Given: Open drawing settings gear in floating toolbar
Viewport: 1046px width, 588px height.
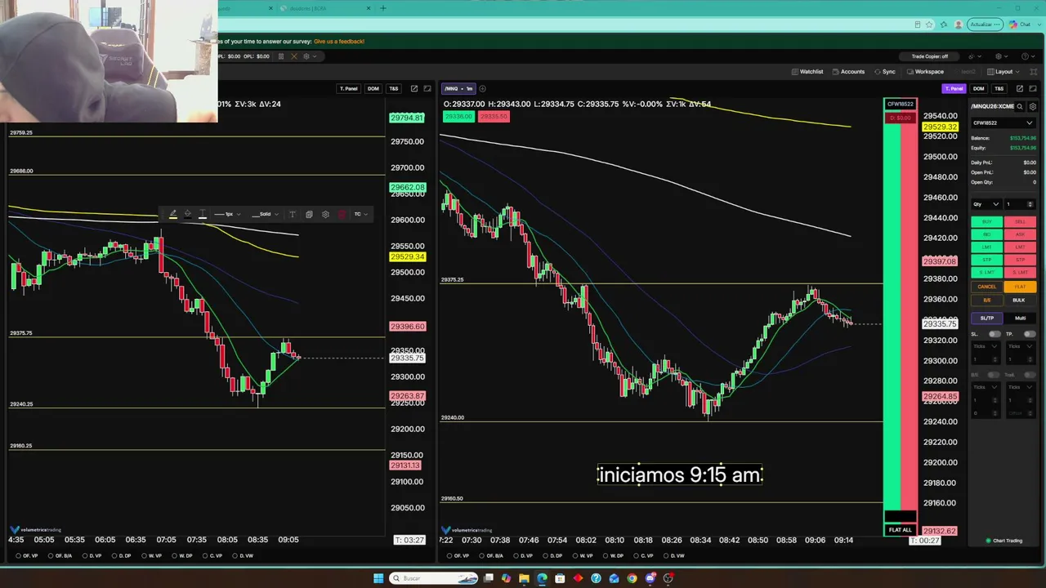Looking at the screenshot, I should coord(325,214).
